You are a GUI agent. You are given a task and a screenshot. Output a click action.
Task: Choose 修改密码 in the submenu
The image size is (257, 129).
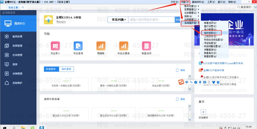pyautogui.click(x=211, y=33)
